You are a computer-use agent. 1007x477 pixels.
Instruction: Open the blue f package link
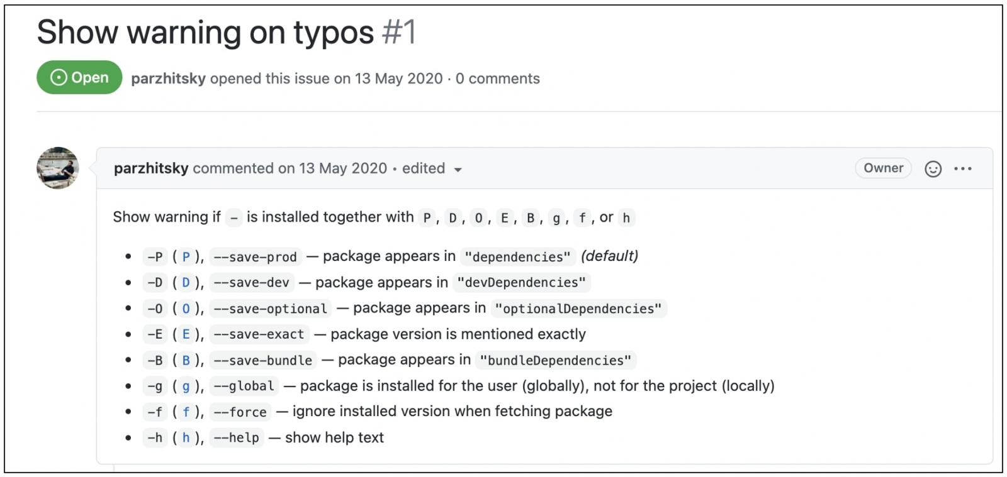(186, 412)
